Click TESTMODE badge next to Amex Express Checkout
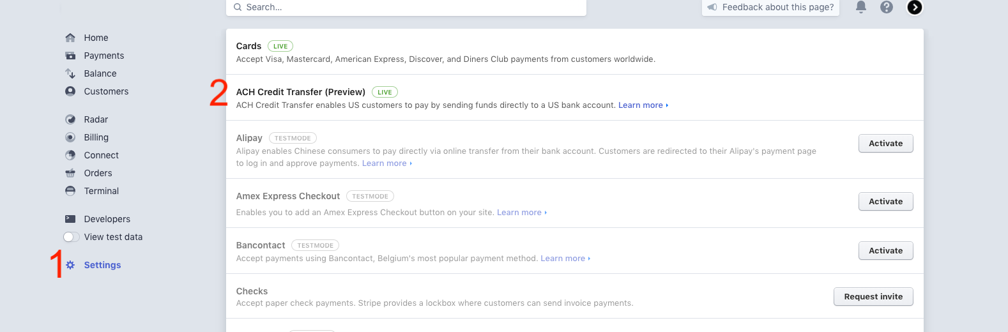The image size is (1008, 332). (370, 196)
